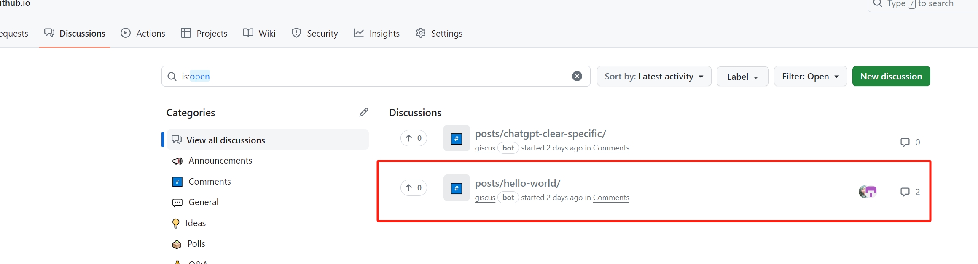Open the Label filter dropdown
The width and height of the screenshot is (978, 264).
(x=742, y=77)
